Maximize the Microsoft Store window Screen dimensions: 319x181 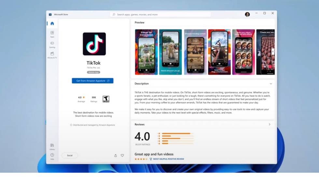click(x=264, y=13)
